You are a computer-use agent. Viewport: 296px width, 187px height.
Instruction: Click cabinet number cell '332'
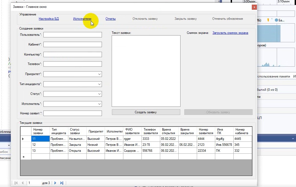point(243,151)
